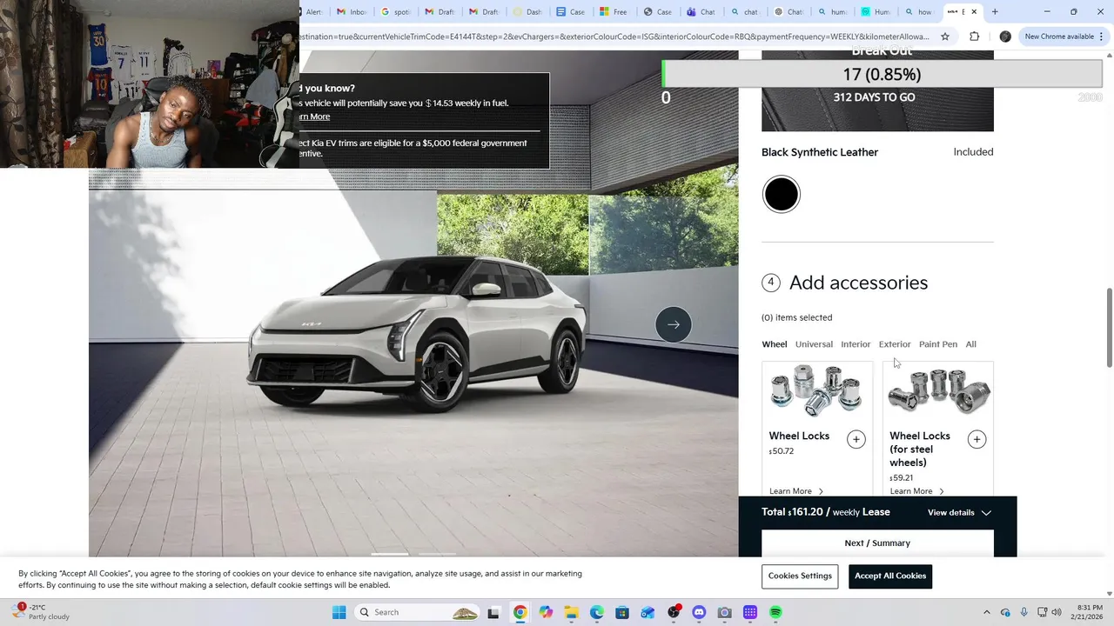
Task: Open the Chrome extensions puzzle icon
Action: click(x=974, y=37)
